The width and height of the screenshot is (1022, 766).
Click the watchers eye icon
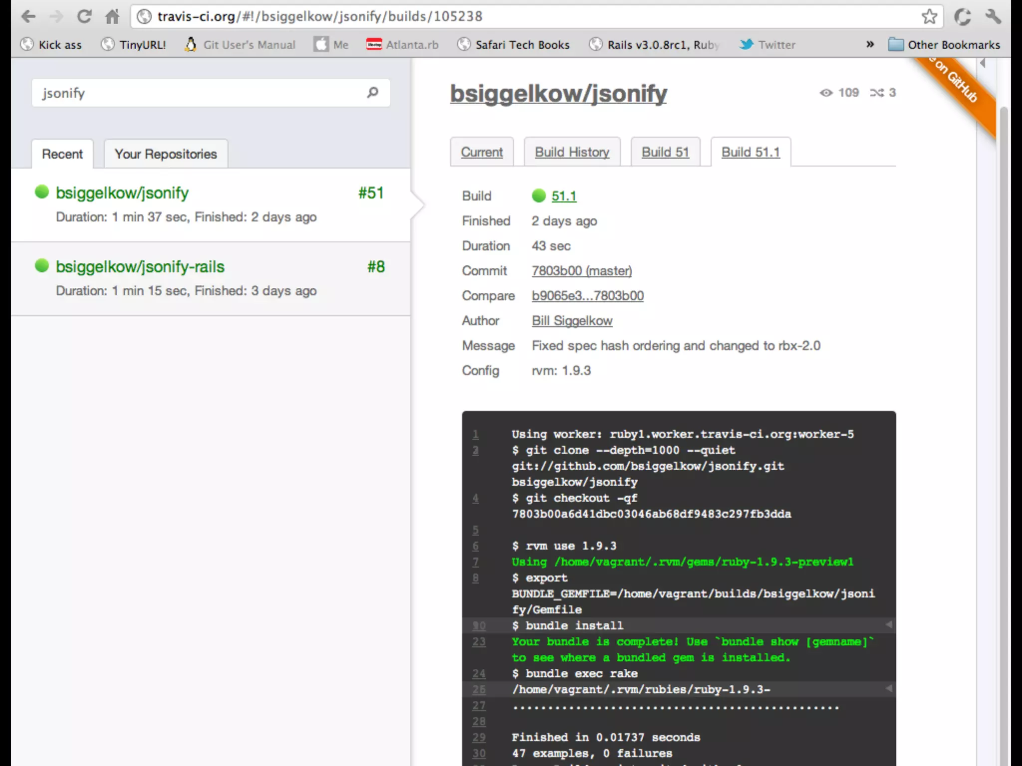tap(826, 93)
